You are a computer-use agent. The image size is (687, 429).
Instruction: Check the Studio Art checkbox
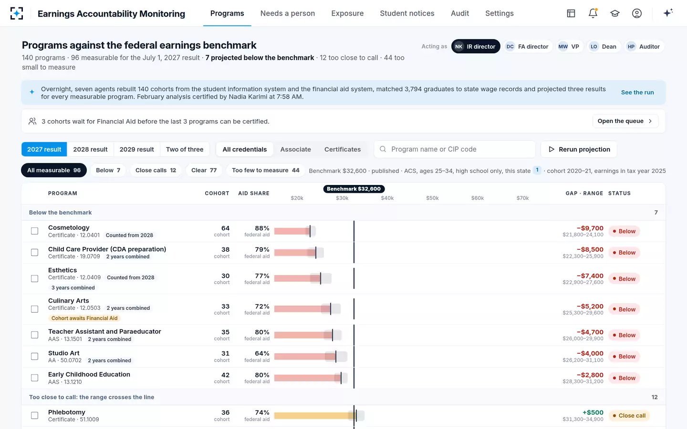[x=35, y=357]
